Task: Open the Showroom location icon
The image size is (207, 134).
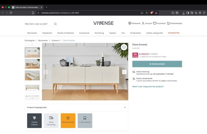Action: [x=130, y=23]
